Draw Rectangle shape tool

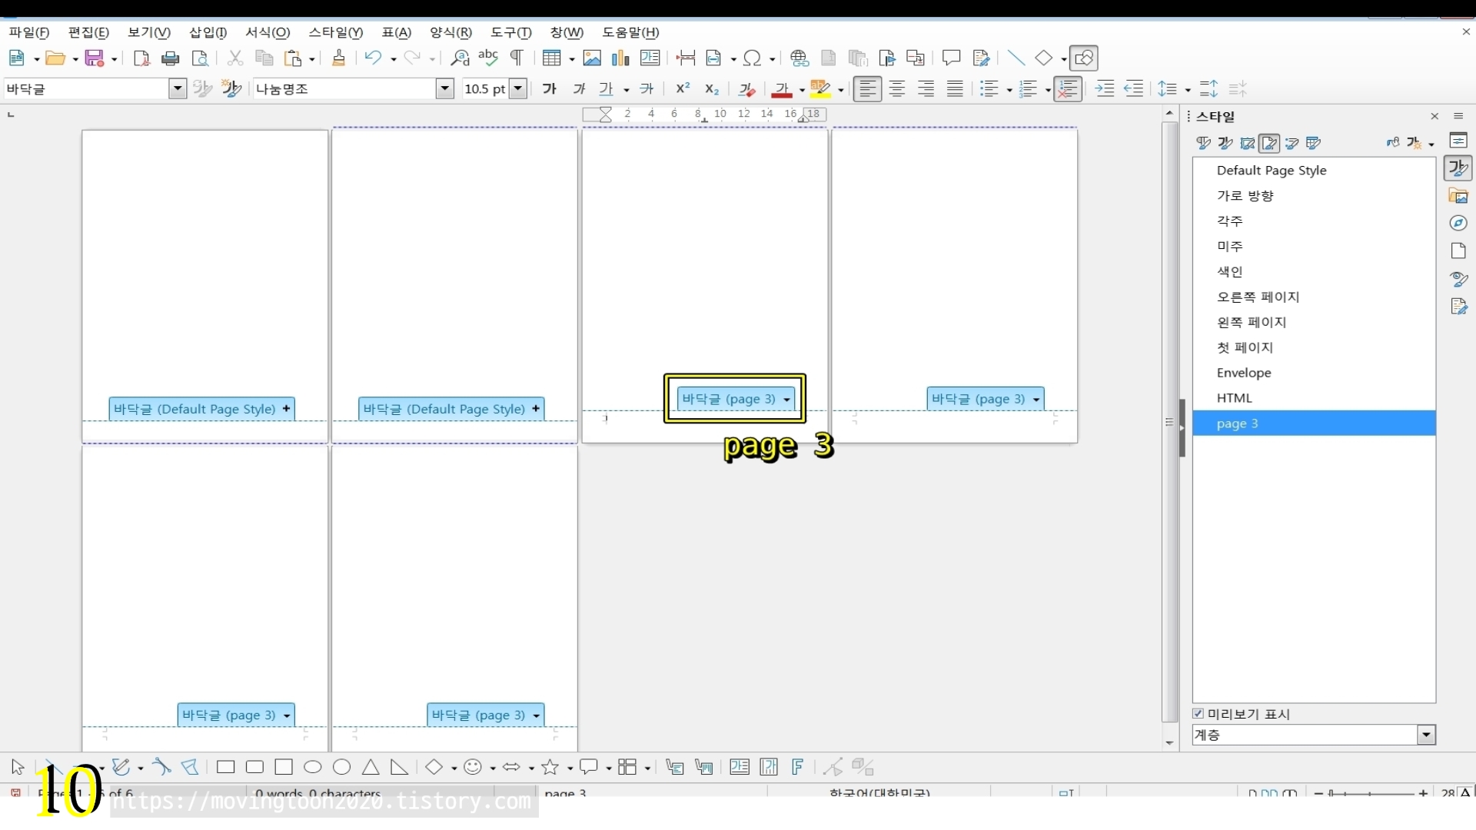click(225, 767)
